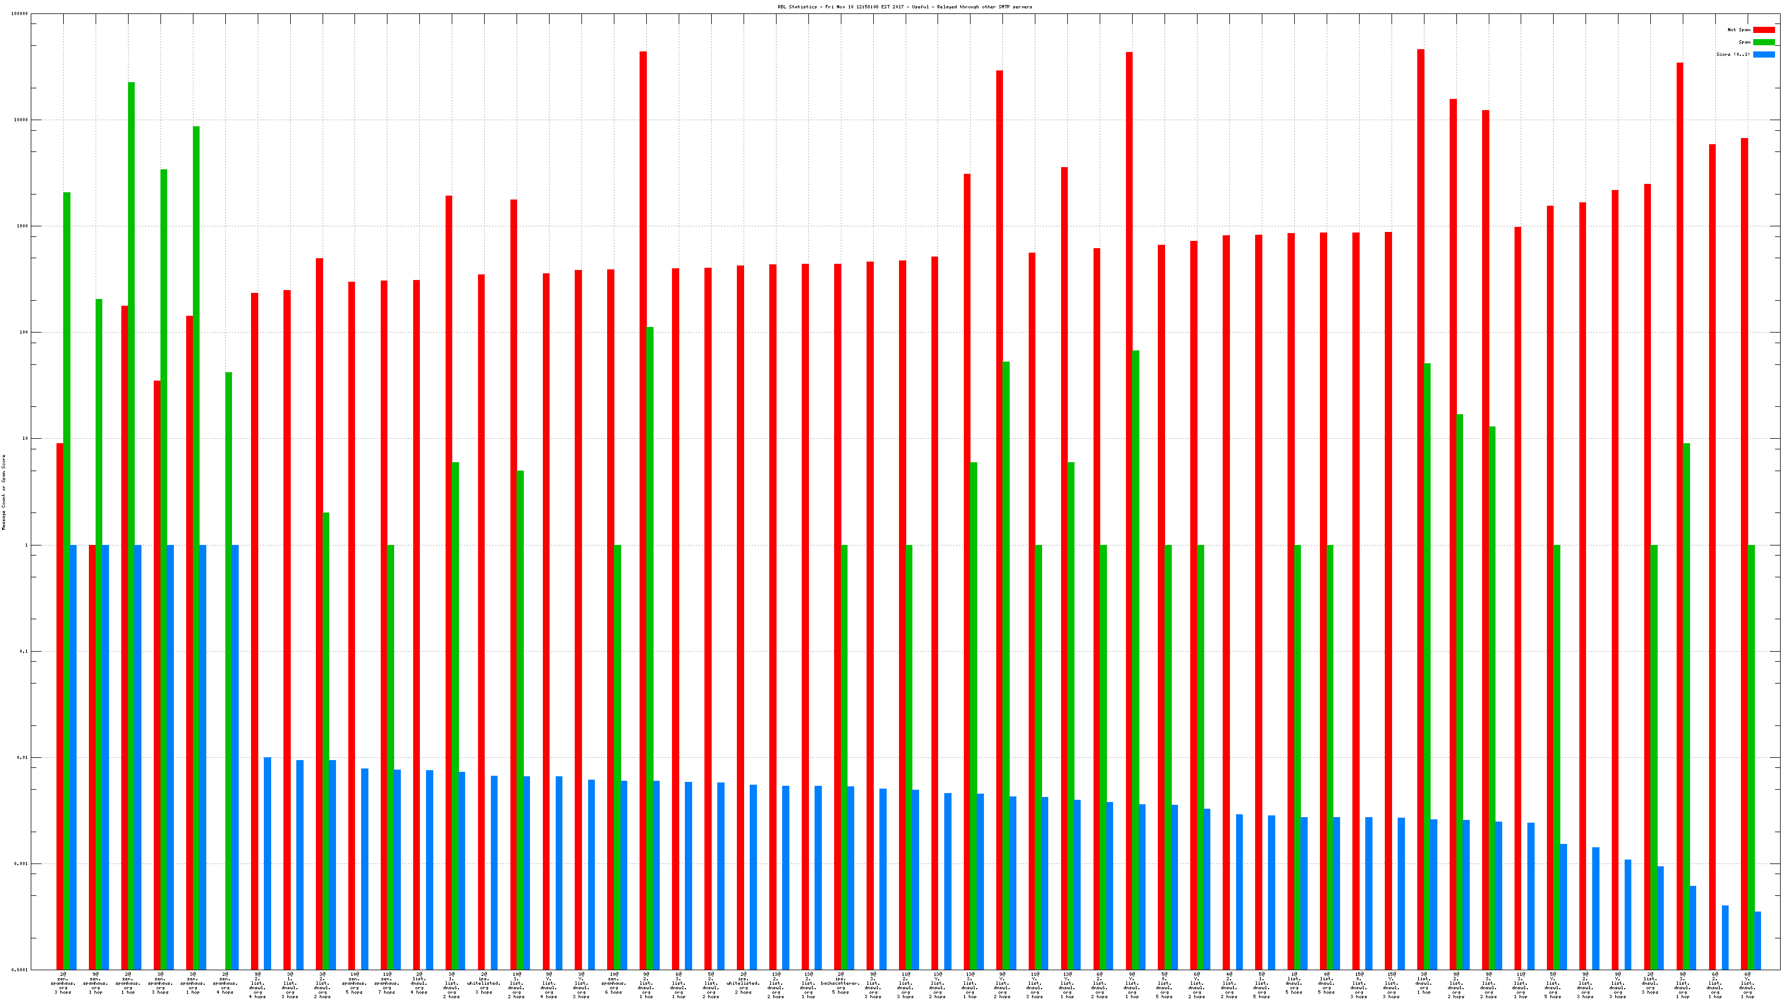
Task: Click blue bar above zen.spamhaus.org 4 hops
Action: [x=235, y=757]
